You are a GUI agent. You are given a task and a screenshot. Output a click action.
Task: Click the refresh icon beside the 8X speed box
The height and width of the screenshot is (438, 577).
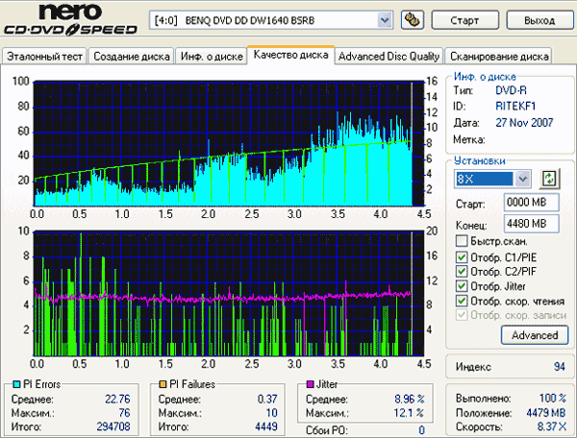(549, 179)
